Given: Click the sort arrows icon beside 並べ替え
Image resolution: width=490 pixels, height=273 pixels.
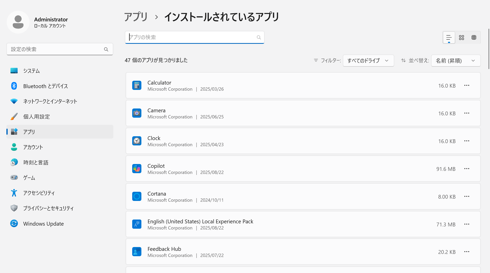Looking at the screenshot, I should click(403, 60).
